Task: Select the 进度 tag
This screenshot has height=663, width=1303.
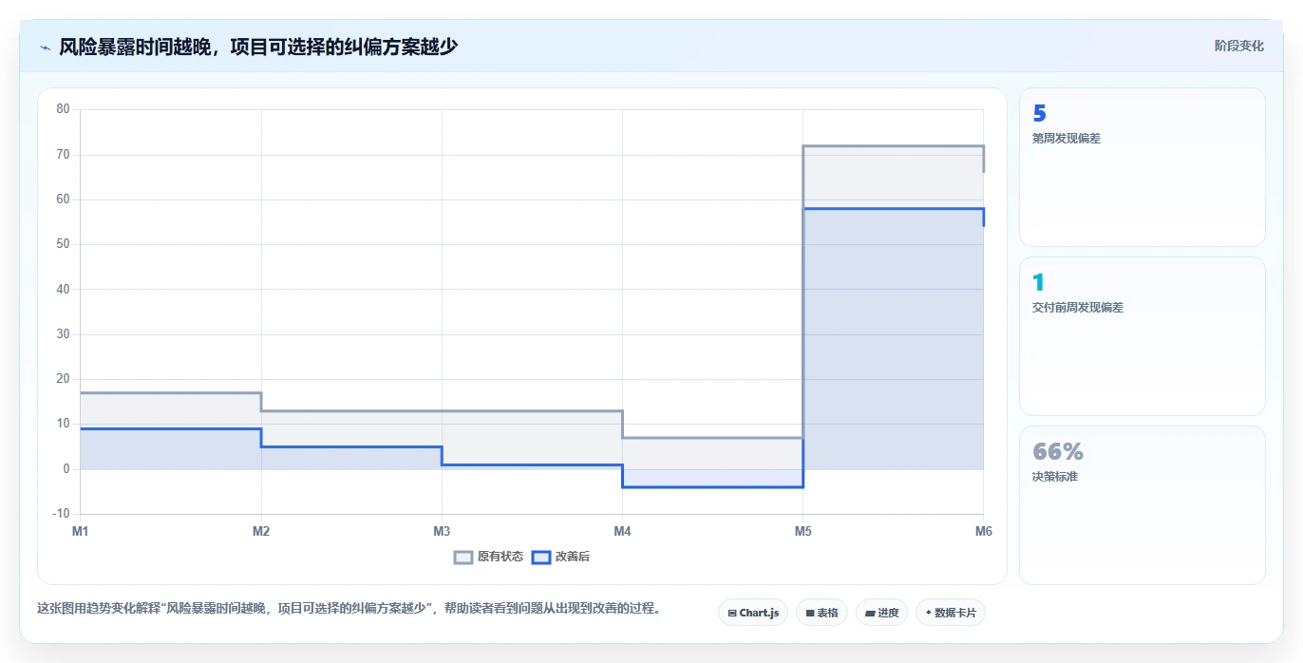Action: [x=881, y=613]
